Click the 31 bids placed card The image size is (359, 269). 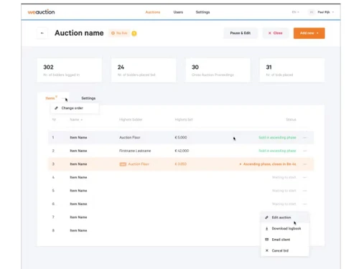(x=292, y=70)
